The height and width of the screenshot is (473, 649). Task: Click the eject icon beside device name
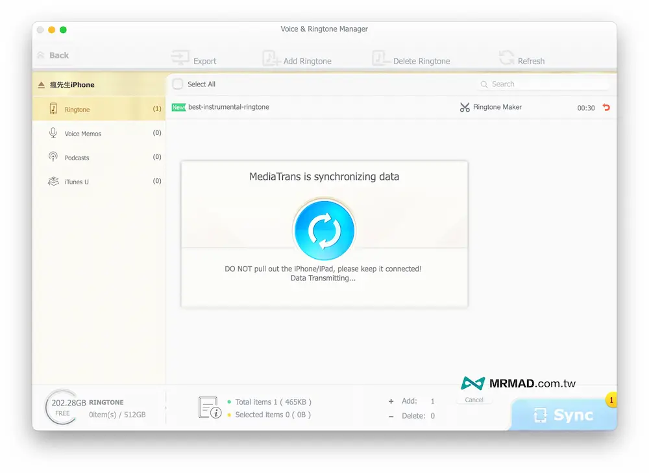tap(42, 85)
